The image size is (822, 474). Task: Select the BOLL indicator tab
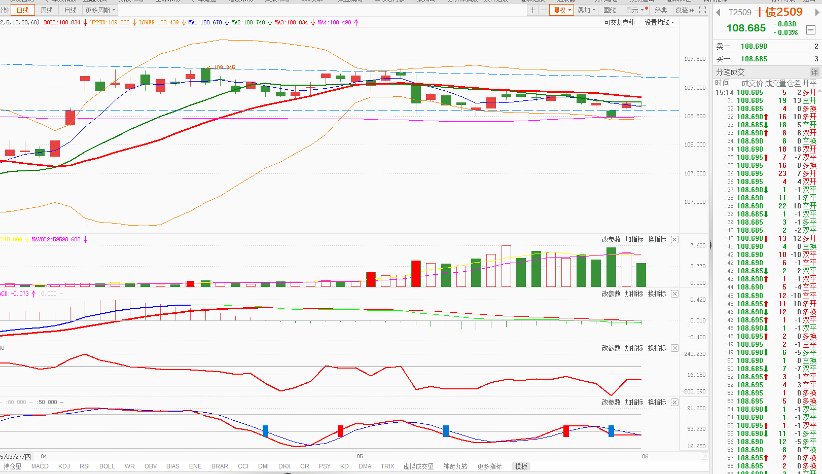click(x=107, y=466)
